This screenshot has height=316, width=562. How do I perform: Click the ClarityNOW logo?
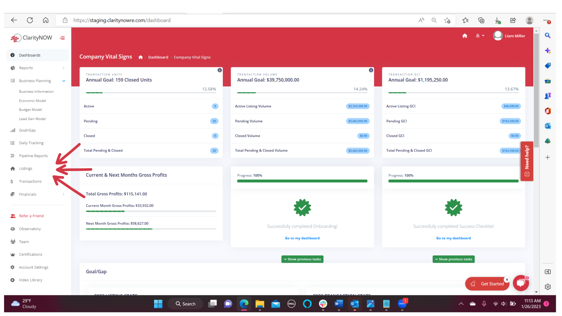tap(31, 38)
